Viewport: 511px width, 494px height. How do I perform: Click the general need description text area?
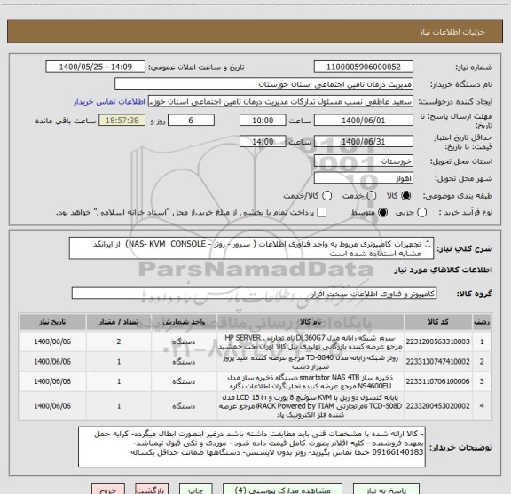pos(251,248)
